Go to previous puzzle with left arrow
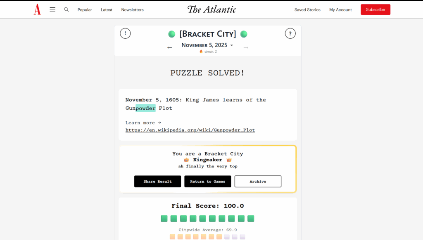Image resolution: width=423 pixels, height=240 pixels. pyautogui.click(x=169, y=47)
